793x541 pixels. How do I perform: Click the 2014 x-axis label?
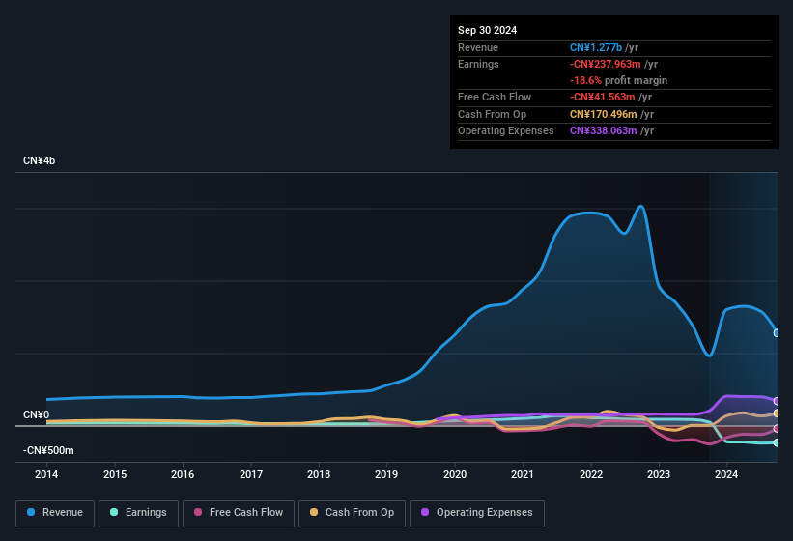click(x=46, y=474)
